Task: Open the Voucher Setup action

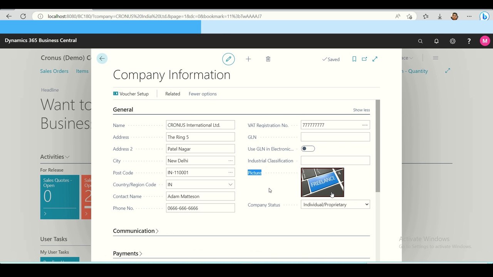Action: (x=131, y=94)
